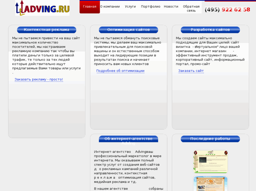Select the Новости menu item

171,7
